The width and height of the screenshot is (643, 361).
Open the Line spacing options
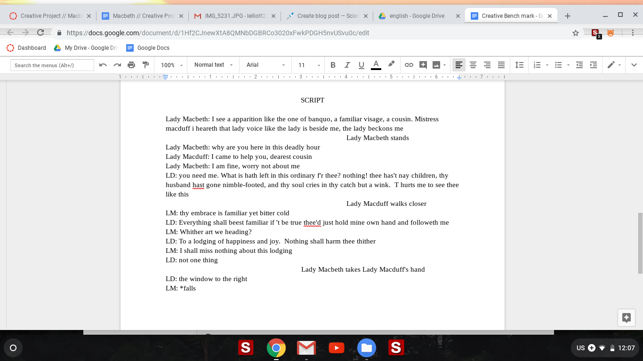pyautogui.click(x=519, y=65)
